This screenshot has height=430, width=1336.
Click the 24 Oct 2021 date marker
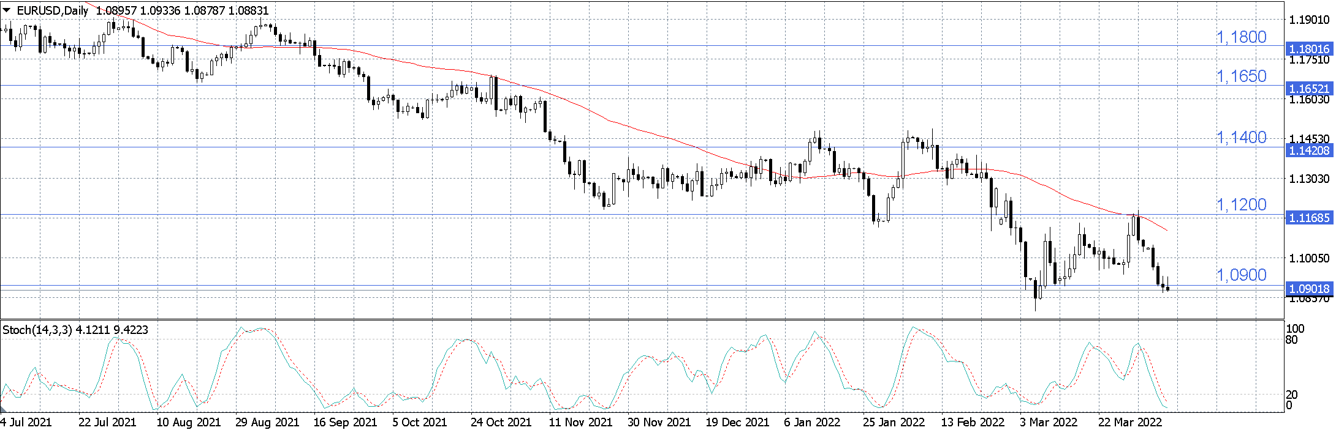(x=501, y=422)
